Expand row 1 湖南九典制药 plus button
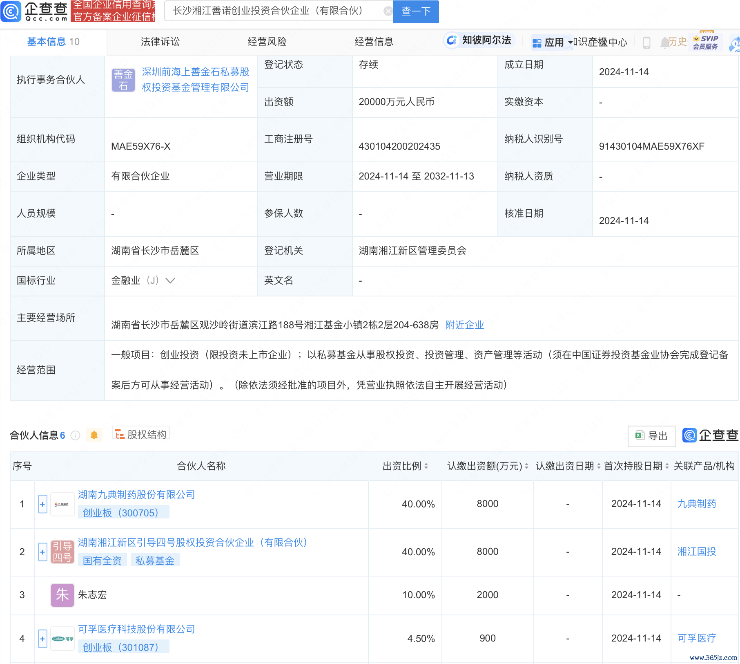Image resolution: width=740 pixels, height=664 pixels. (x=42, y=504)
